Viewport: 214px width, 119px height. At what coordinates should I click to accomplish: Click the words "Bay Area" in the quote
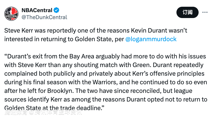click(x=82, y=57)
